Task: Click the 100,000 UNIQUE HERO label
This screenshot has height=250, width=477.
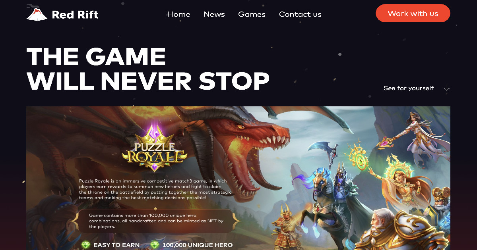Action: click(198, 245)
